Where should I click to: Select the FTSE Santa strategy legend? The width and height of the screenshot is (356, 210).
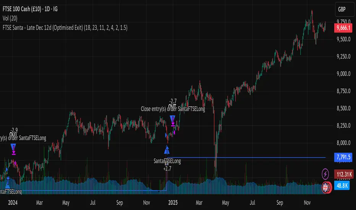(65, 28)
